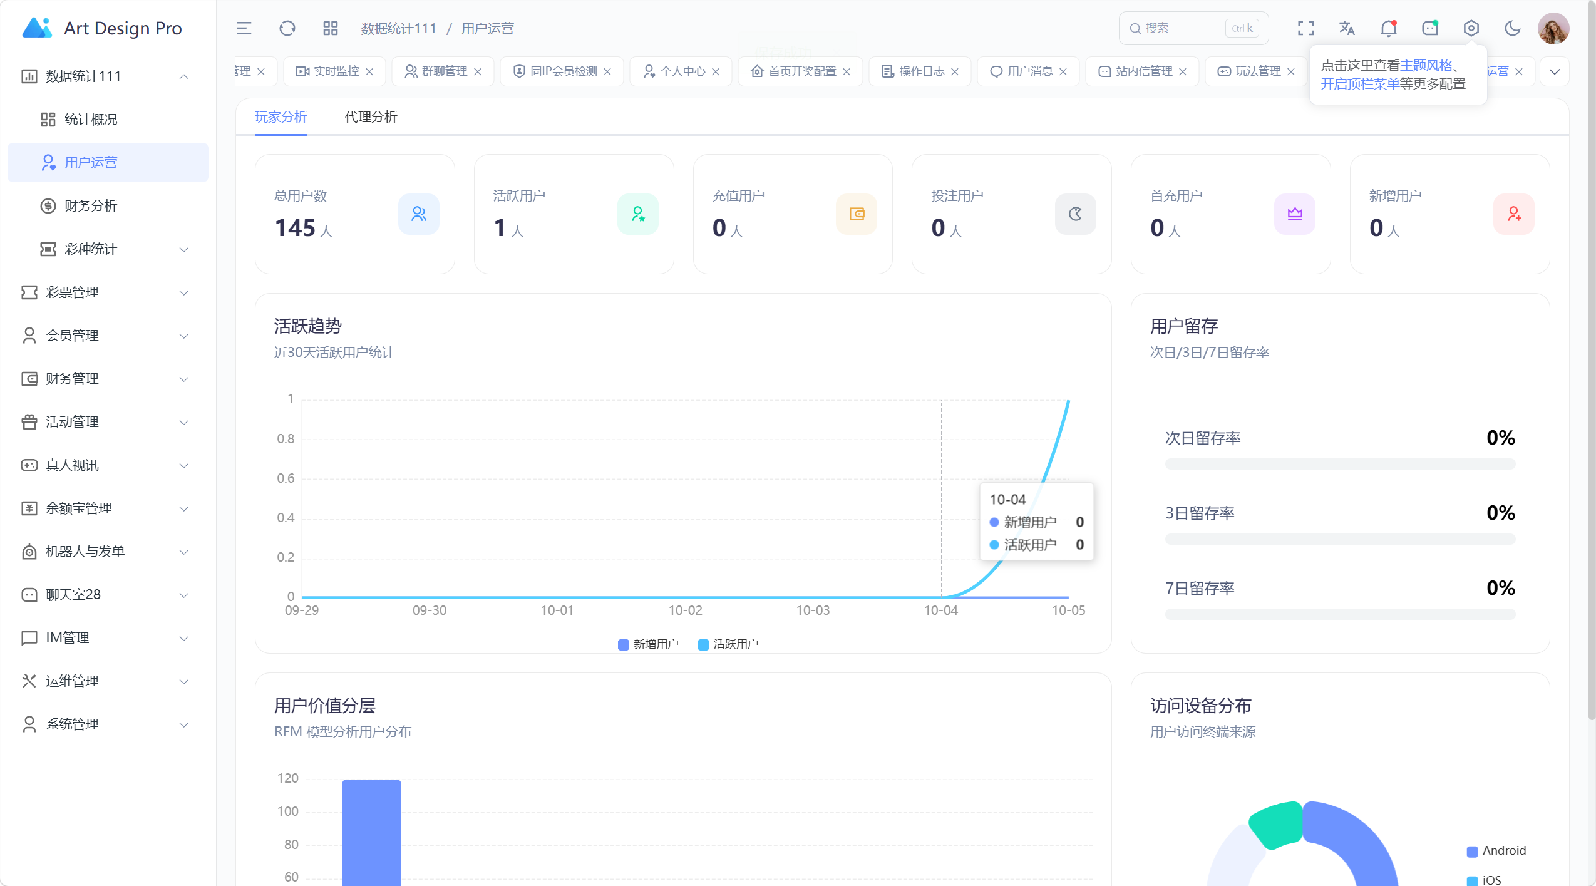Open the tabs dropdown chevron
The height and width of the screenshot is (886, 1596).
pyautogui.click(x=1554, y=71)
